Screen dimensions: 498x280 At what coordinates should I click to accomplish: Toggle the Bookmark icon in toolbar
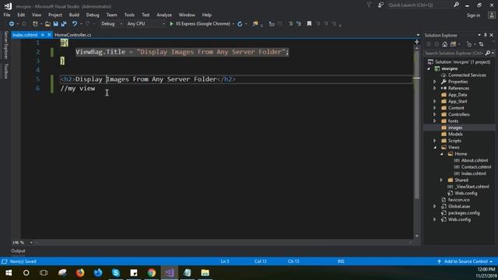coord(309,24)
